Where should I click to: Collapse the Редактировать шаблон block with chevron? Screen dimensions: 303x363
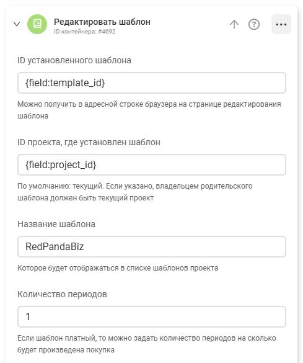(17, 24)
